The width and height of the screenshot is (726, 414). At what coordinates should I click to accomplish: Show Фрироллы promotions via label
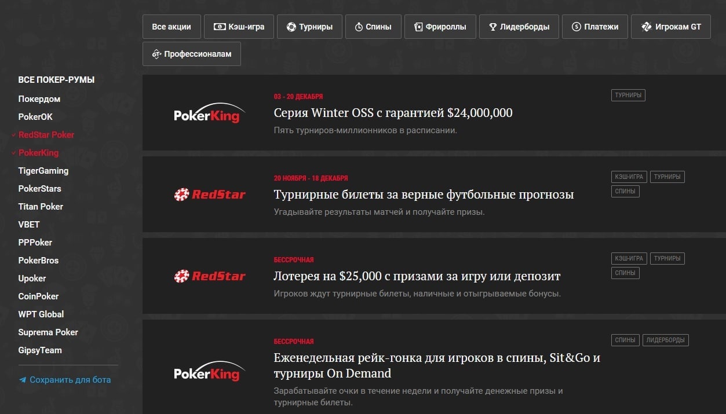(446, 27)
